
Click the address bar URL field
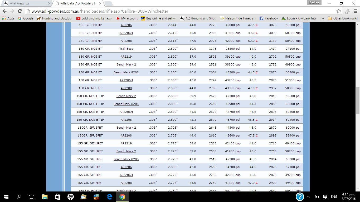pos(181,11)
